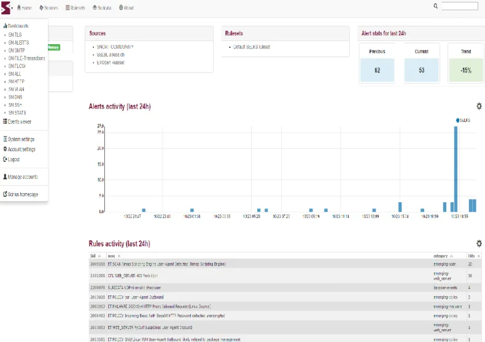485x342 pixels.
Task: Open Dashboards in side menu
Action: point(16,26)
